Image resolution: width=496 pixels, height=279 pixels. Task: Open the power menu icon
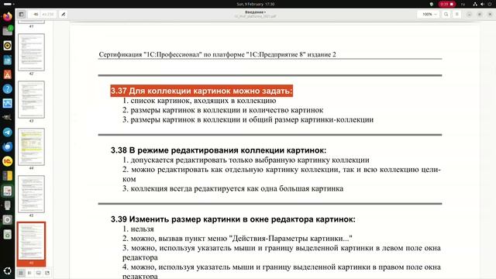(489, 4)
